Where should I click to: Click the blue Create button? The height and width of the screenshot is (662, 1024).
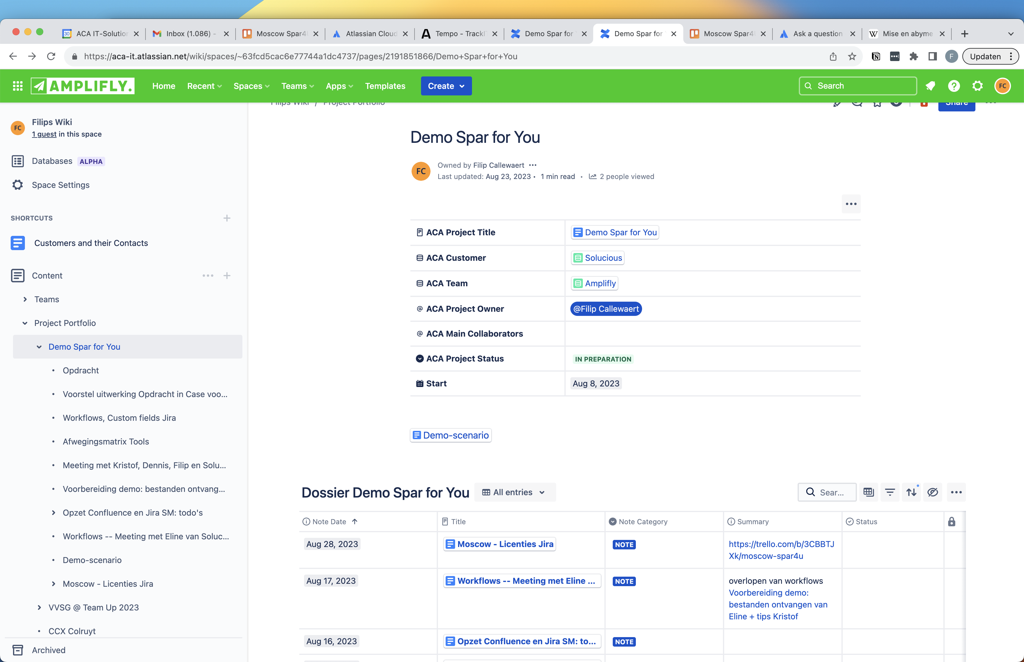(x=446, y=86)
